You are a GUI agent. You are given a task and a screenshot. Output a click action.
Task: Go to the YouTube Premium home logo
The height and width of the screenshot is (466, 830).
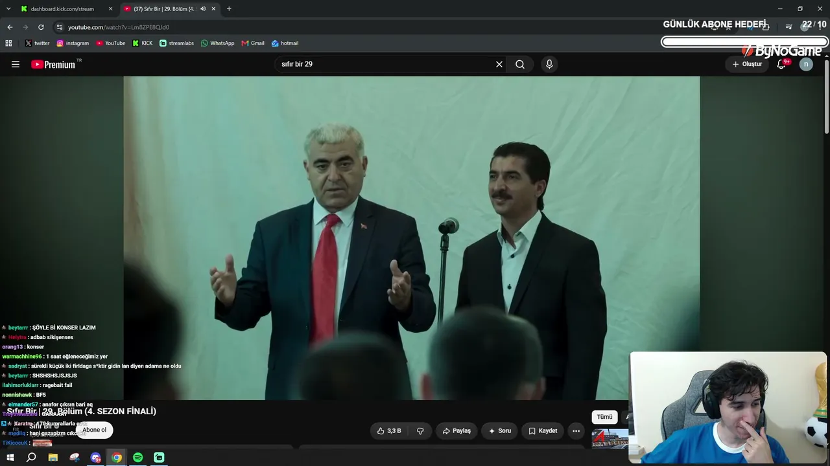(x=54, y=64)
